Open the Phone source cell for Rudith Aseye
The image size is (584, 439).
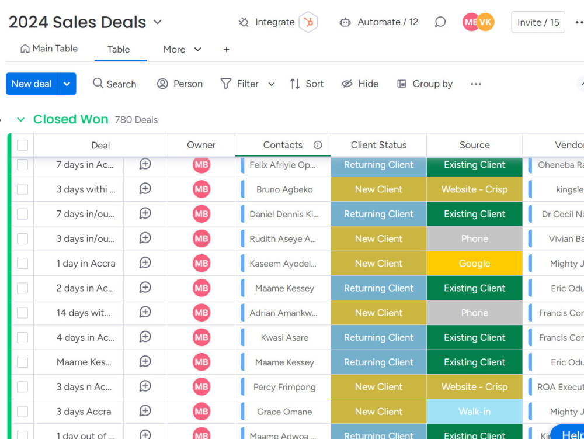click(474, 238)
